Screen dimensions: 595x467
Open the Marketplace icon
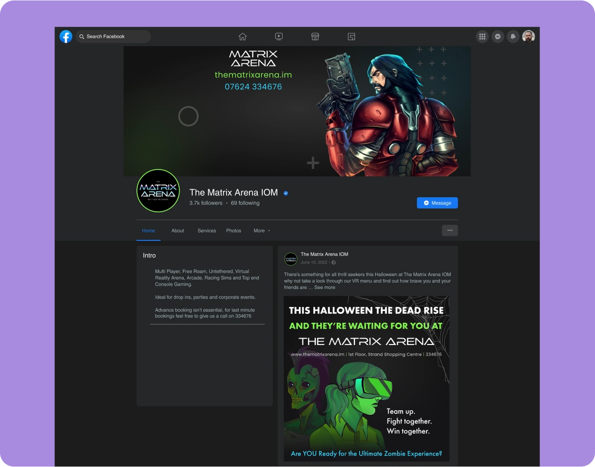pyautogui.click(x=314, y=37)
